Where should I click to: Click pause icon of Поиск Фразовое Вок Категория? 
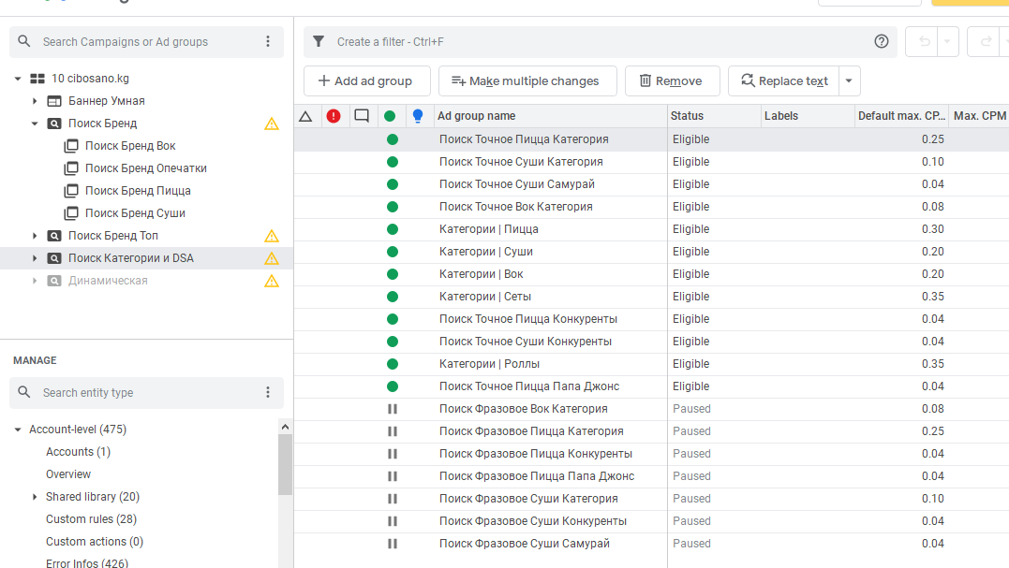pyautogui.click(x=392, y=409)
